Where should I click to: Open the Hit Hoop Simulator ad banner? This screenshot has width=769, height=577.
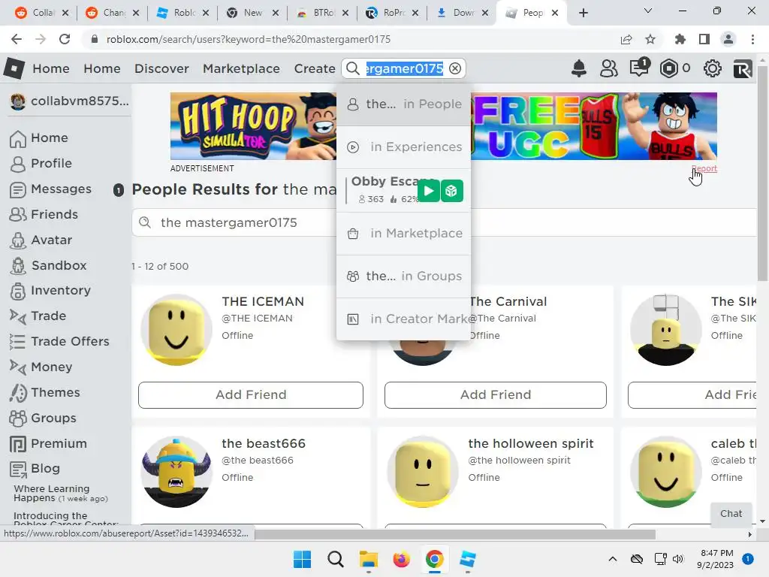coord(254,126)
